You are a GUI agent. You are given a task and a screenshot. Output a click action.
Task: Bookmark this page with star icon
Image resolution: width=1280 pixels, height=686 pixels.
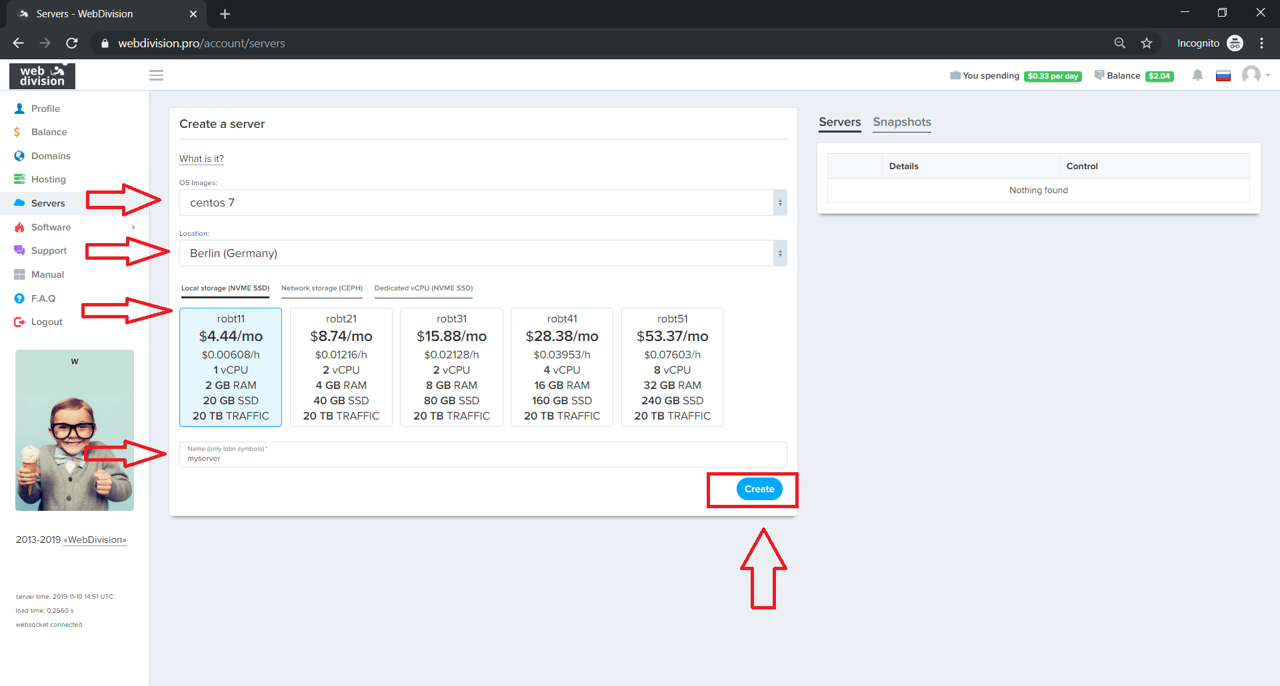click(x=1147, y=43)
